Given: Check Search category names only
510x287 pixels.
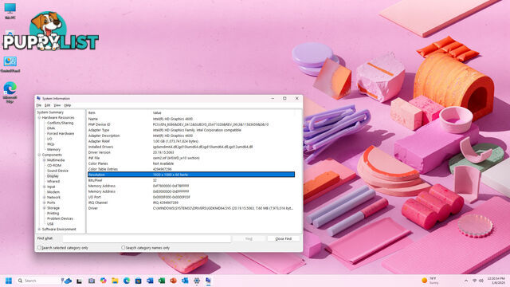Looking at the screenshot, I should tap(124, 248).
